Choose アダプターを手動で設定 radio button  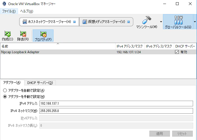[5, 97]
